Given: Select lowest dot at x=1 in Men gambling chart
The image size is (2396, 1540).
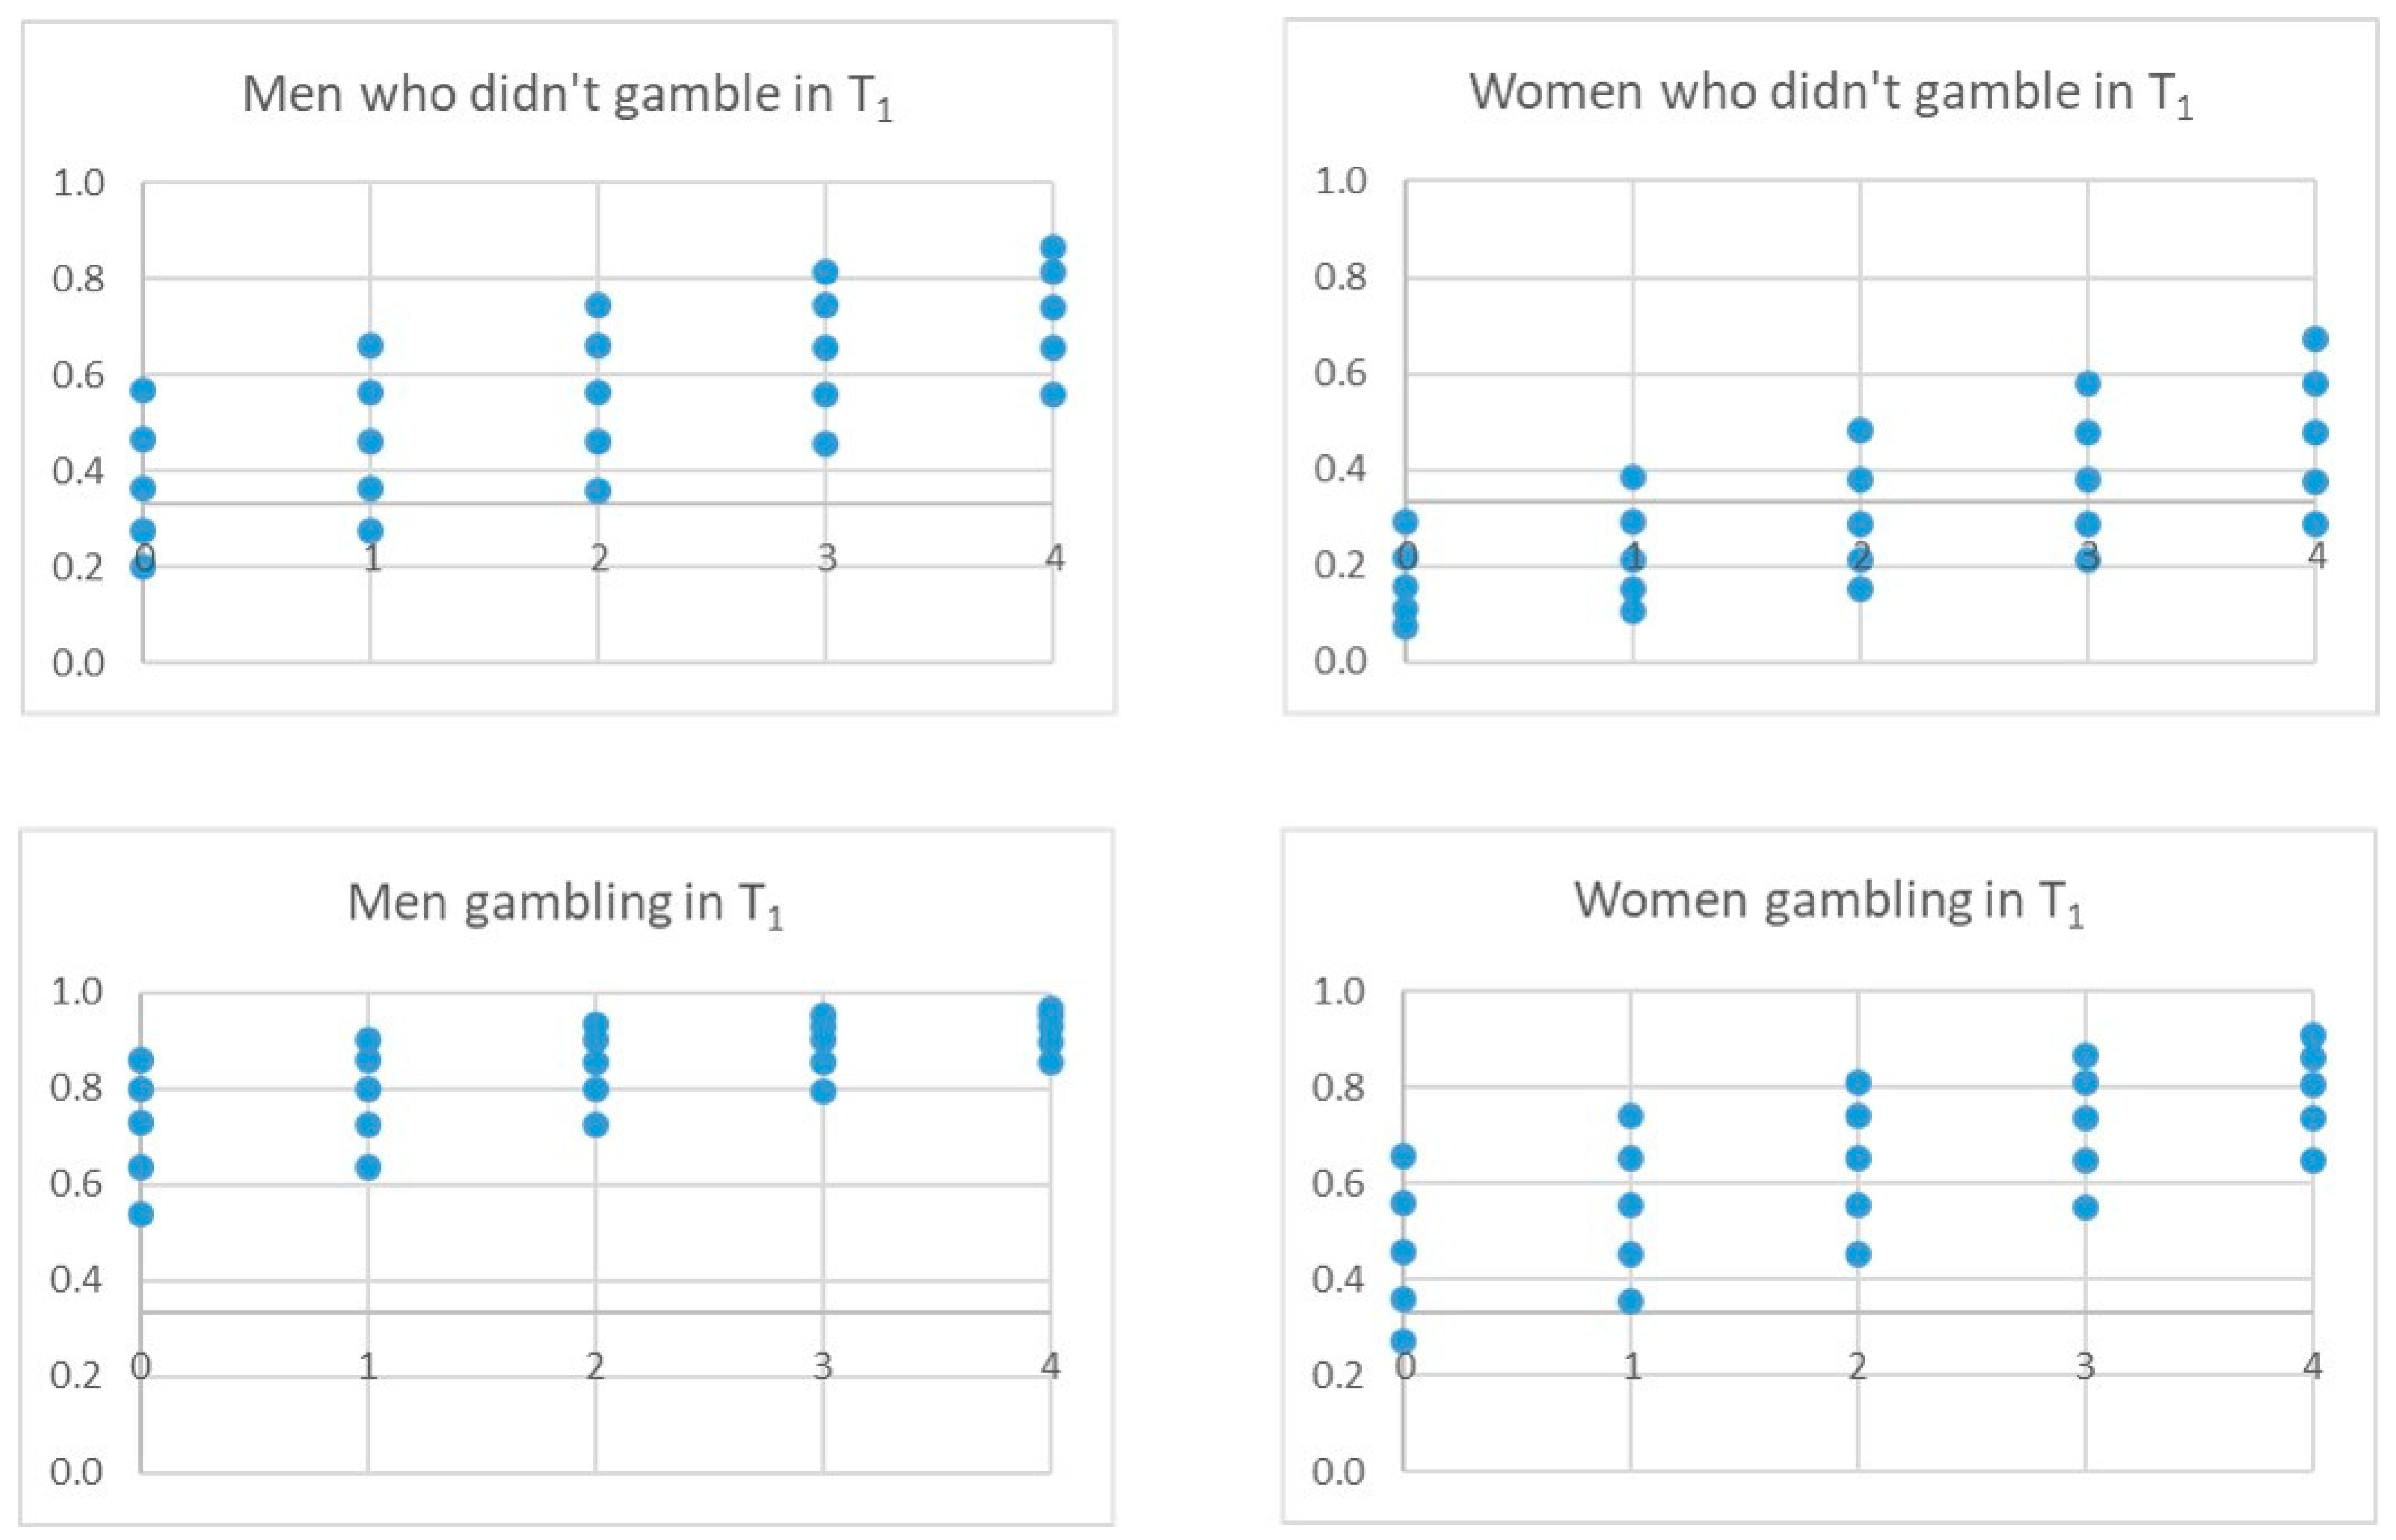Looking at the screenshot, I should tap(368, 1167).
